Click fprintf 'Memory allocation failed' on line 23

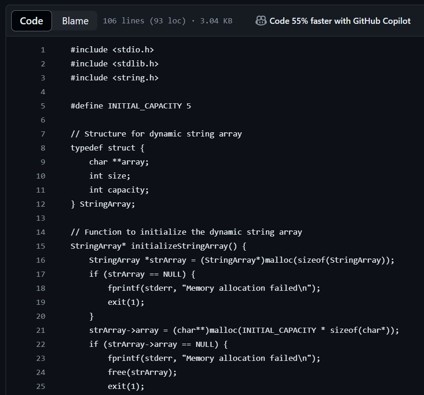(214, 359)
